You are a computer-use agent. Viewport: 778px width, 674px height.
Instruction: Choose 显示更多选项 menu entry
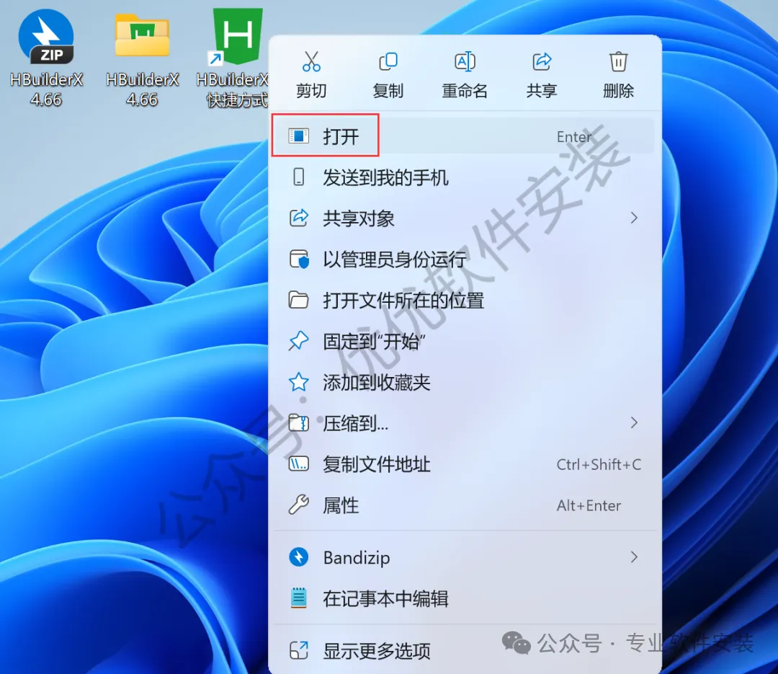point(463,650)
